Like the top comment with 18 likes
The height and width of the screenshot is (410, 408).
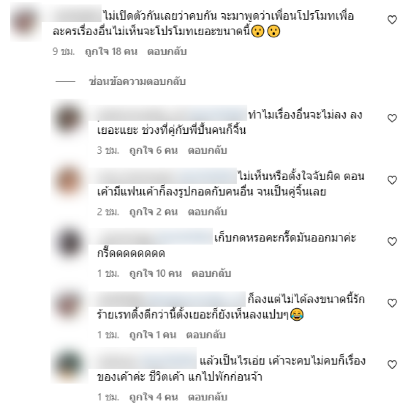[x=392, y=20]
